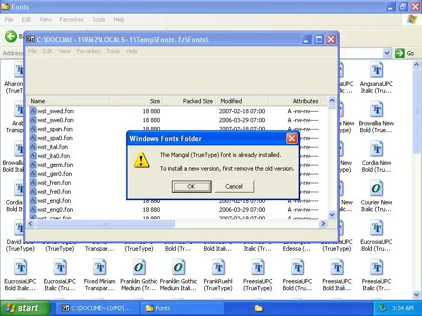Select Fixed Miriam Transparent font icon
422x316 pixels.
100,267
